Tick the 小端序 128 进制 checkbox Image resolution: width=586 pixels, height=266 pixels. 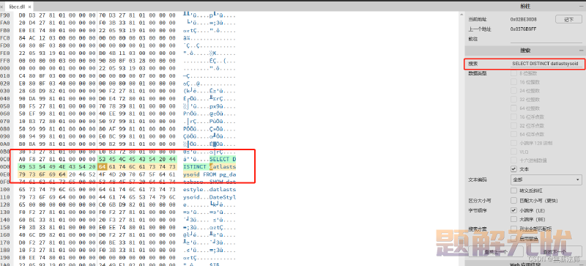(513, 144)
